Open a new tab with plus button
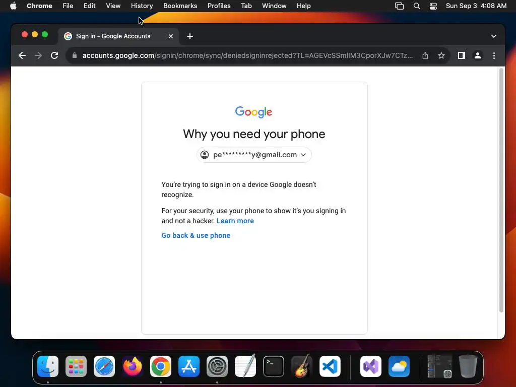The image size is (516, 387). 190,36
